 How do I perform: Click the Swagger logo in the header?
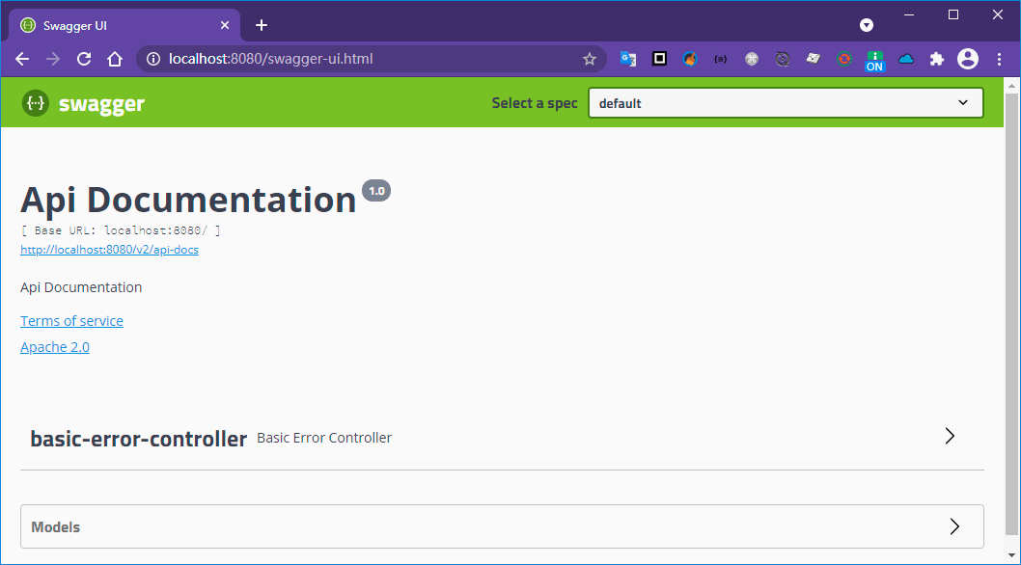coord(83,103)
